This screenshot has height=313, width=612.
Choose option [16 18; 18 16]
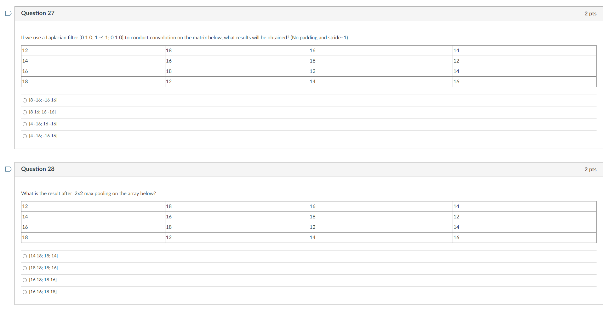[25, 280]
